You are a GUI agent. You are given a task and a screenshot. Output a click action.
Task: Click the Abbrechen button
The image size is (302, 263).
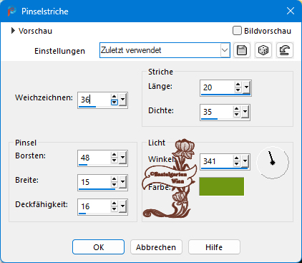(x=156, y=247)
